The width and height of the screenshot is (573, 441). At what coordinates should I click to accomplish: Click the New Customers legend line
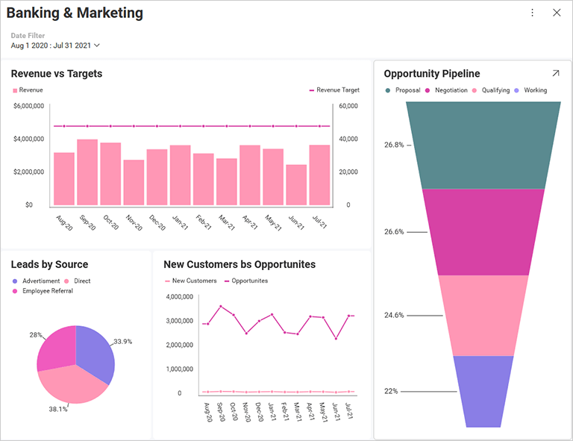(167, 281)
